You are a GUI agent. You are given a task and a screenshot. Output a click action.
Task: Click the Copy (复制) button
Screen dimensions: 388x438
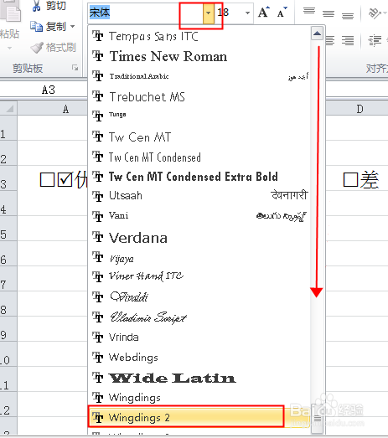(x=48, y=27)
